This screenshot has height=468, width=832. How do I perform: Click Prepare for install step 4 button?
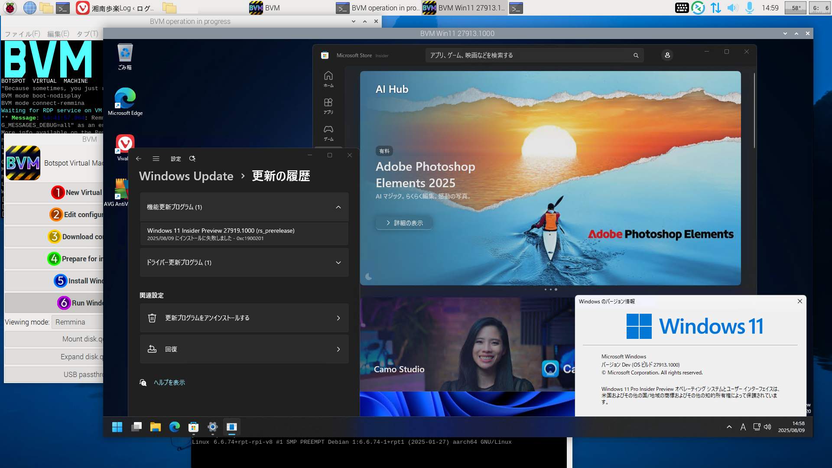click(54, 259)
